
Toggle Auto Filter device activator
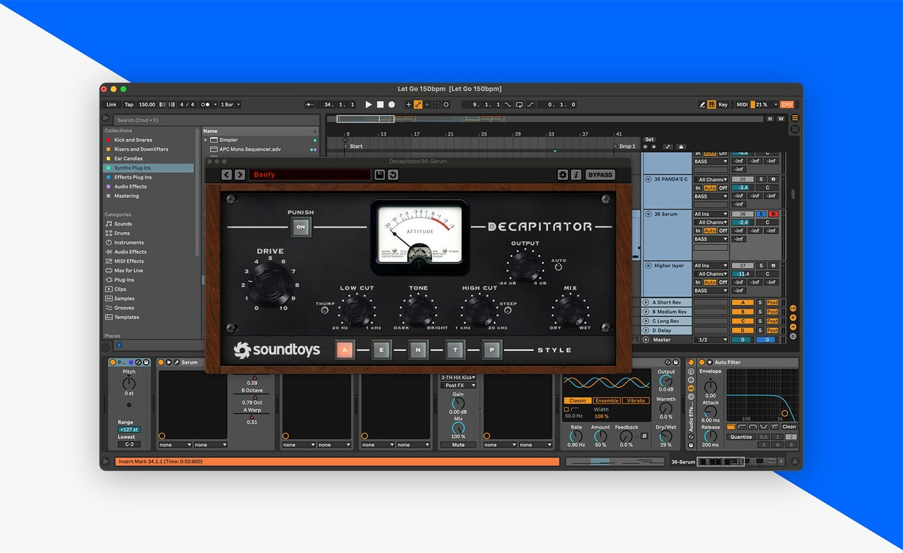coord(701,363)
